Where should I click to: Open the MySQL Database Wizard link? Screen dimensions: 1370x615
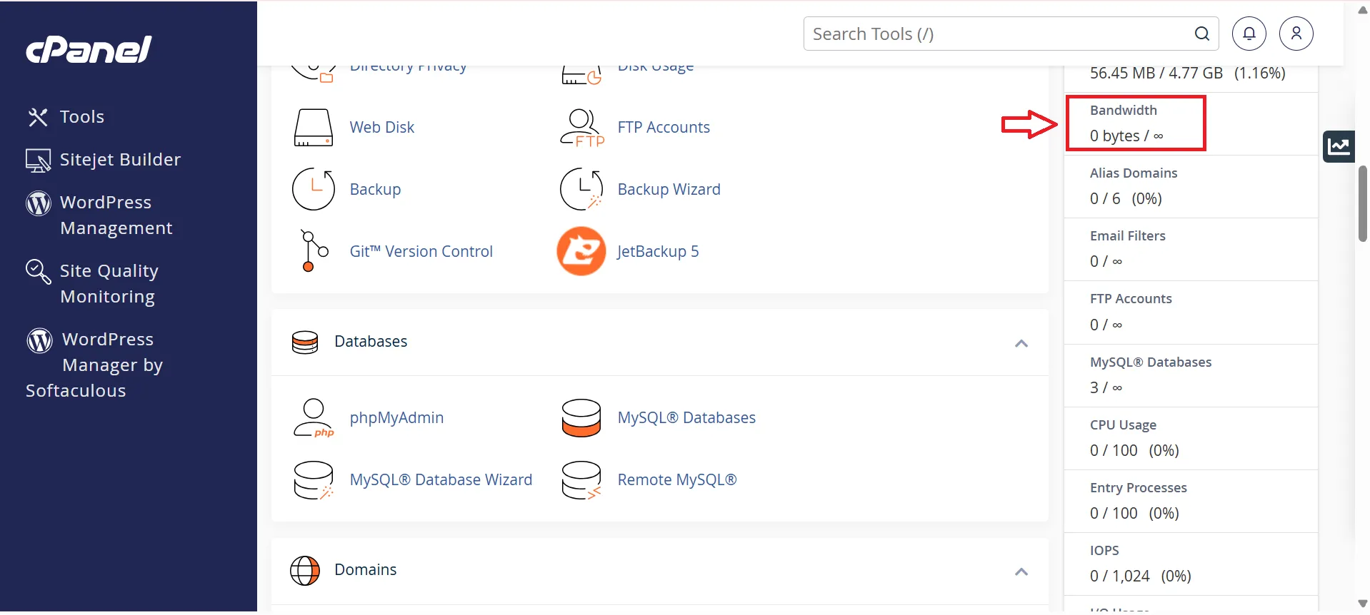tap(441, 480)
